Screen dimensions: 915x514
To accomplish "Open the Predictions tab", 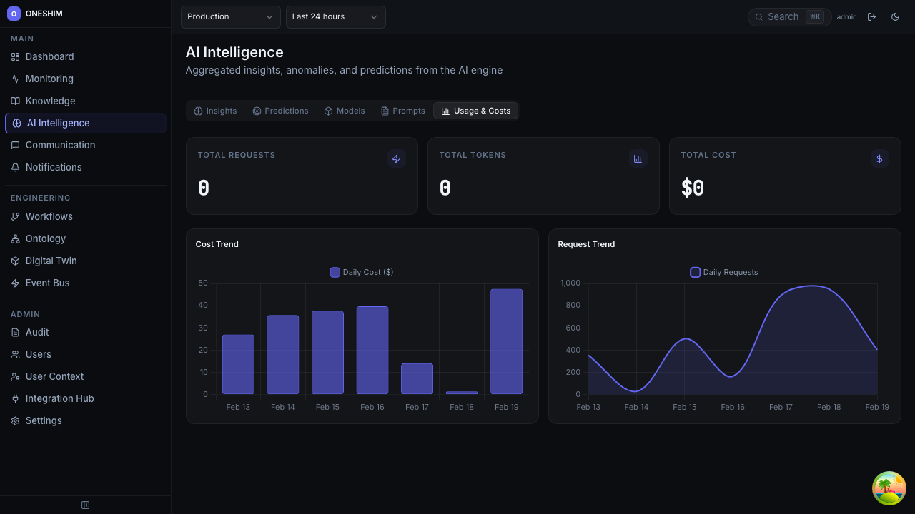I will (280, 111).
